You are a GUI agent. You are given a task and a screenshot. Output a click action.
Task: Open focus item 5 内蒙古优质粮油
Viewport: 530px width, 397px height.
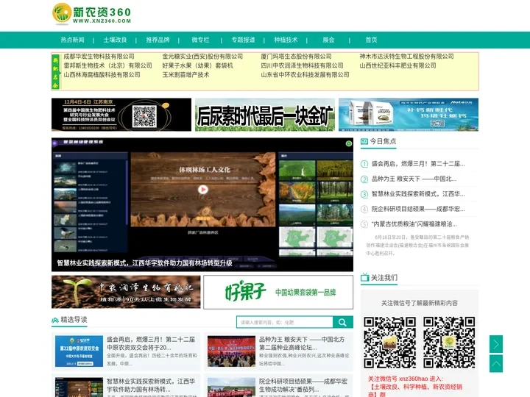point(414,223)
